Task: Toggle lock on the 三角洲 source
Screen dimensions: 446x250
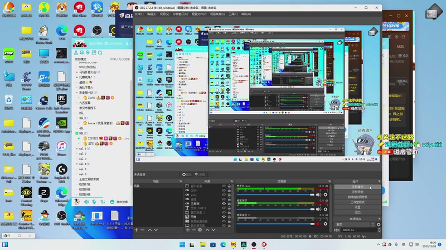Action: click(229, 203)
